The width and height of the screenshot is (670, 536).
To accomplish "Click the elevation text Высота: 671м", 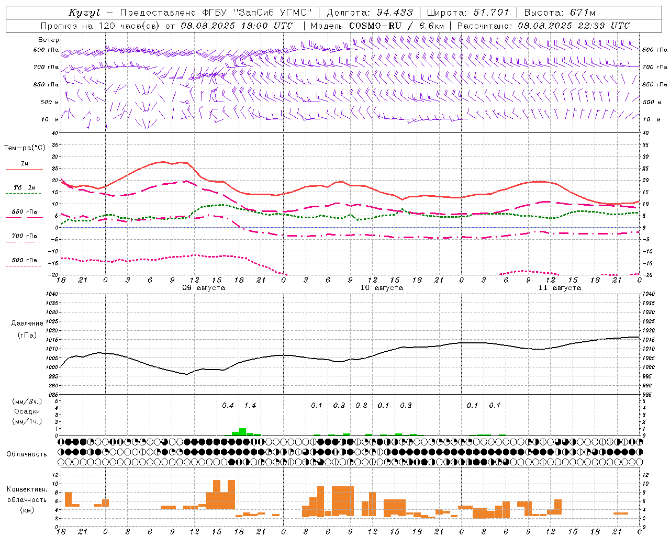I will pyautogui.click(x=560, y=13).
